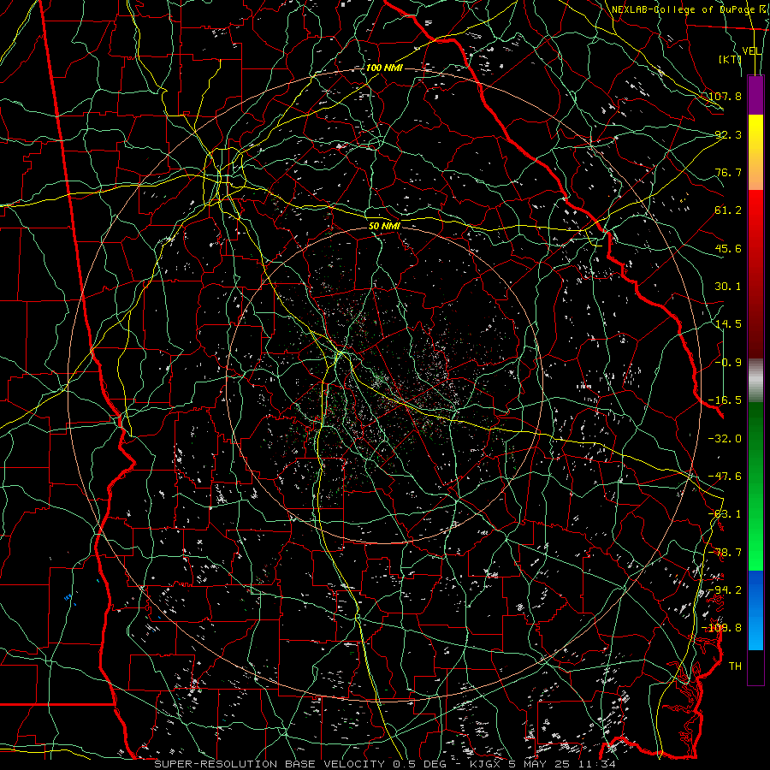Click the 61.2 velocity scale value

point(728,210)
